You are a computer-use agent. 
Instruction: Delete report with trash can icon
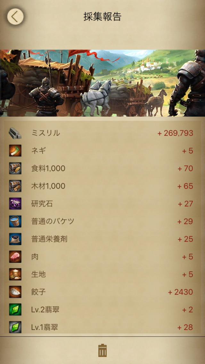coord(102,351)
